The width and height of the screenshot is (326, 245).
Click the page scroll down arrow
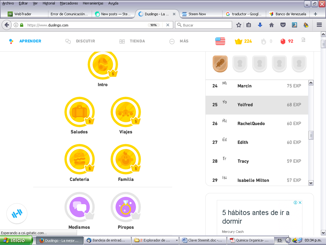coord(323,233)
